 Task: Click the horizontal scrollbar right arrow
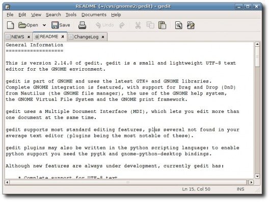(x=251, y=182)
